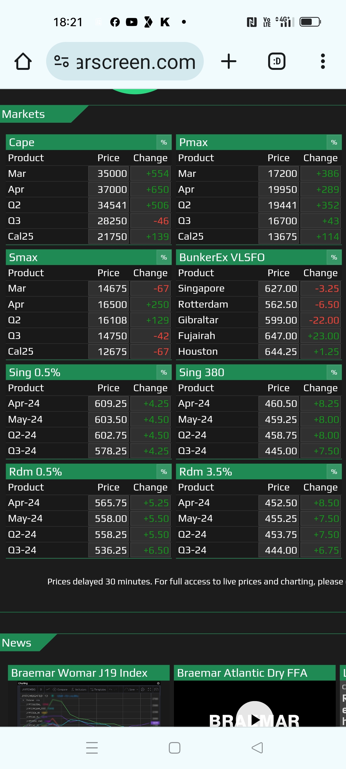
Task: Toggle percent change for Cape table
Action: [x=164, y=142]
